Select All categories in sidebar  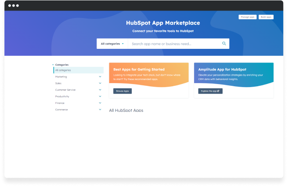click(79, 70)
